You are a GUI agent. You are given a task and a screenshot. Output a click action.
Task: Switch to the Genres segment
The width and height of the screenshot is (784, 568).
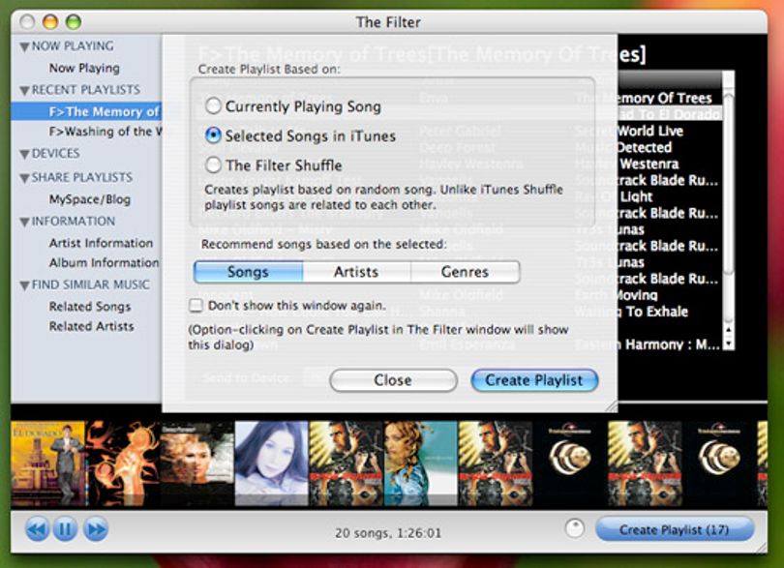click(x=465, y=272)
